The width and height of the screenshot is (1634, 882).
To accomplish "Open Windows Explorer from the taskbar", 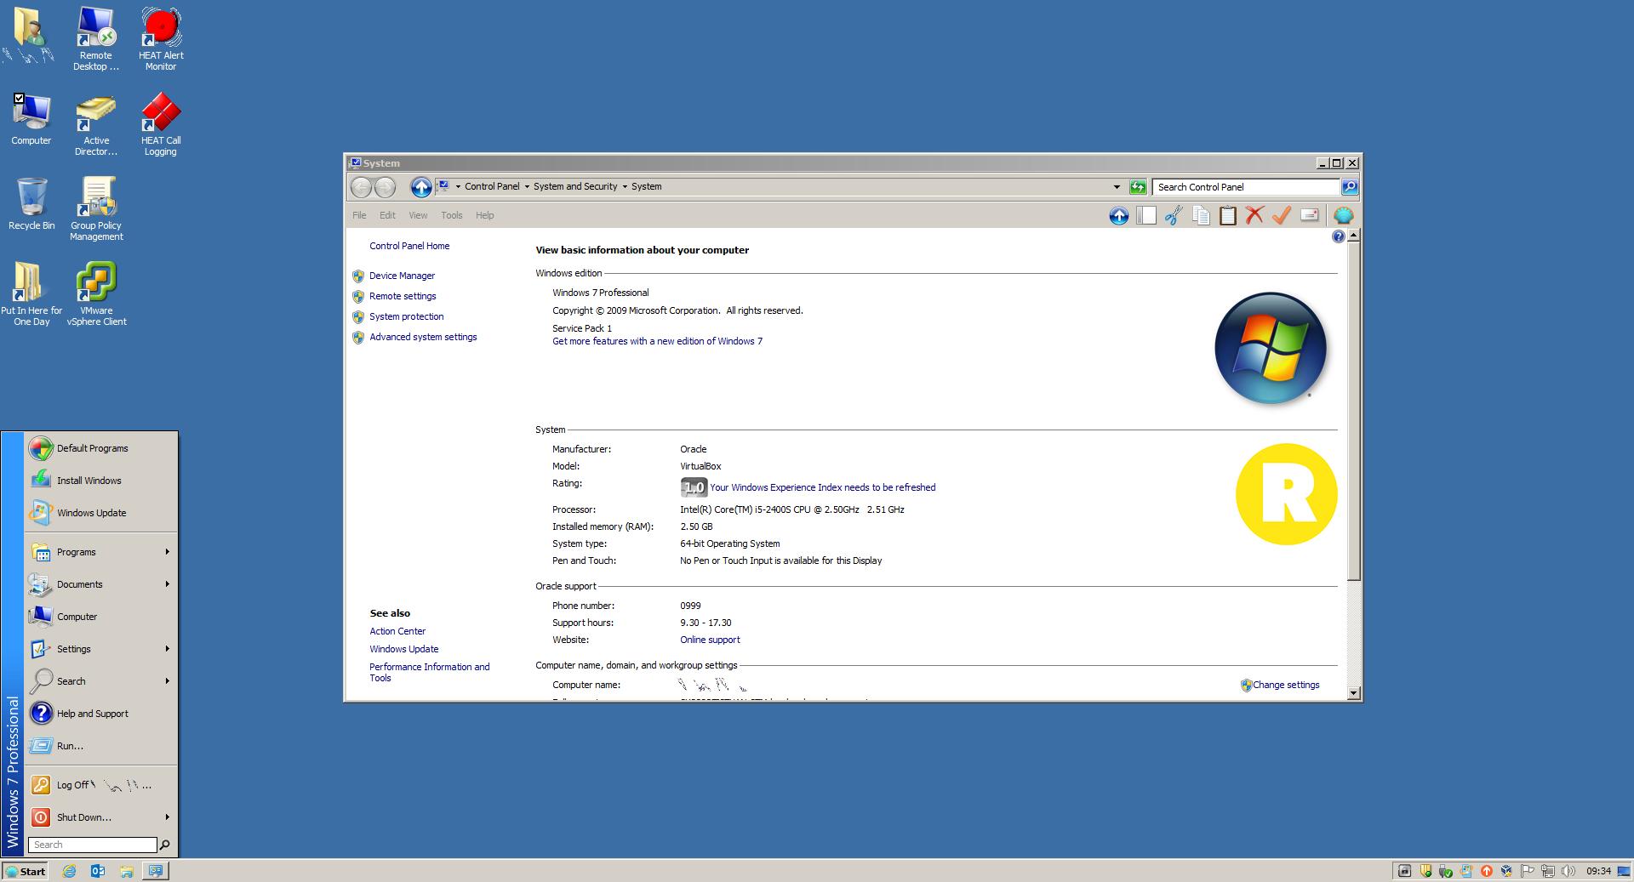I will tap(126, 871).
